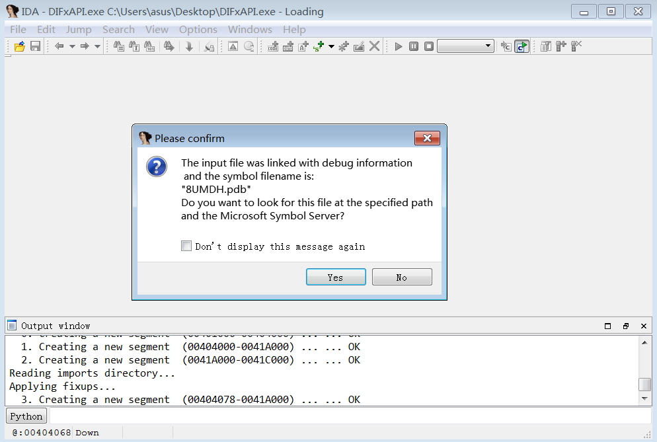This screenshot has width=657, height=442.
Task: Click the arrow-to-C toolbar icon
Action: click(506, 46)
